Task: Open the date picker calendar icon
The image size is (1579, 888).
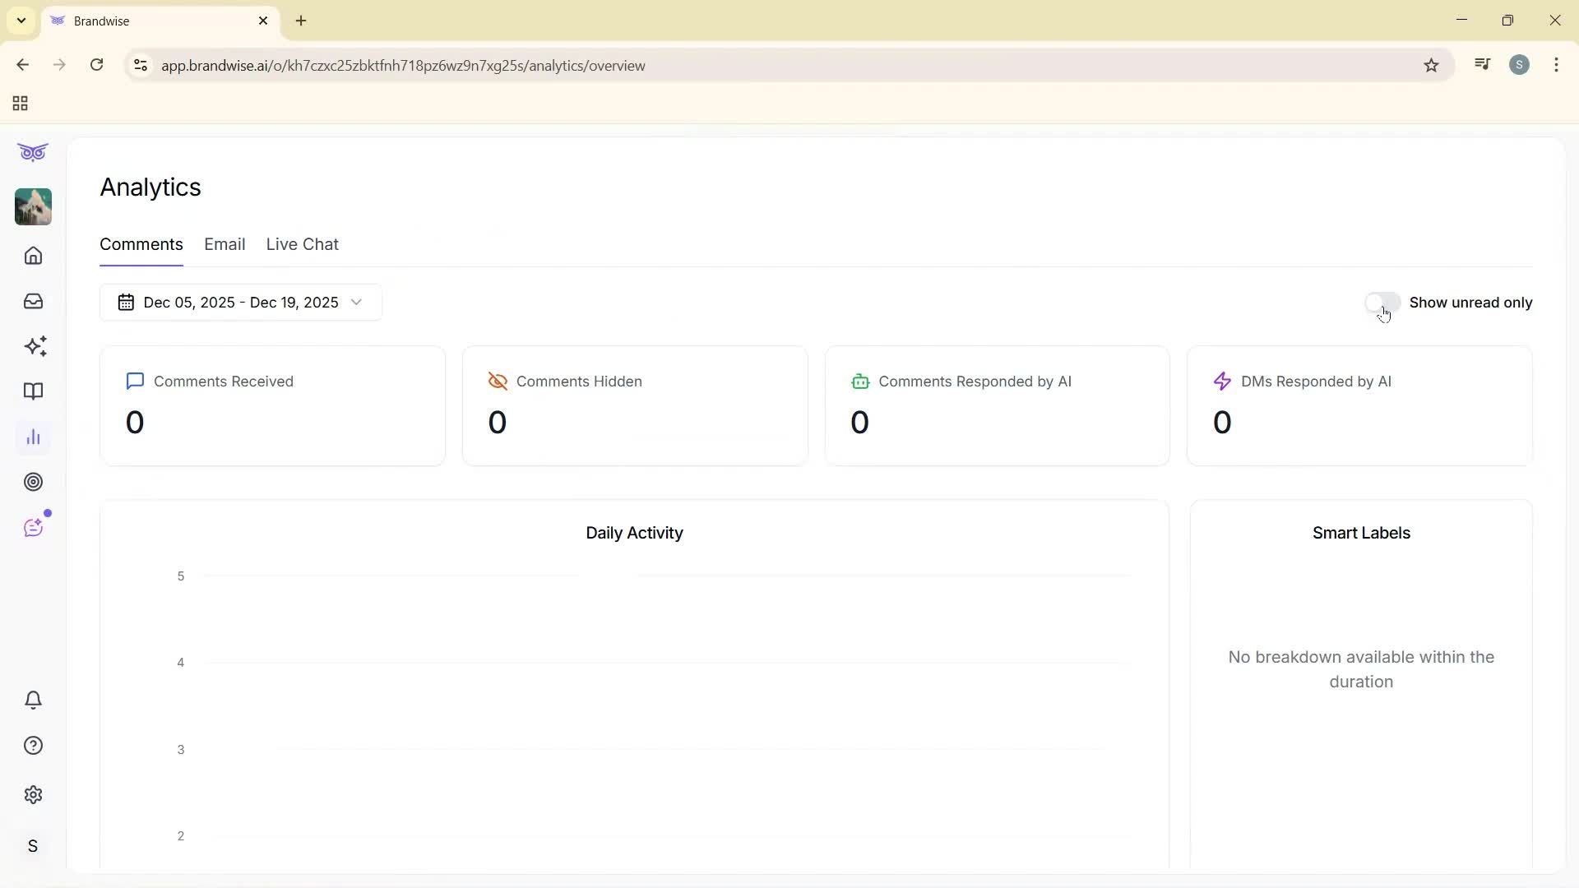Action: (126, 302)
